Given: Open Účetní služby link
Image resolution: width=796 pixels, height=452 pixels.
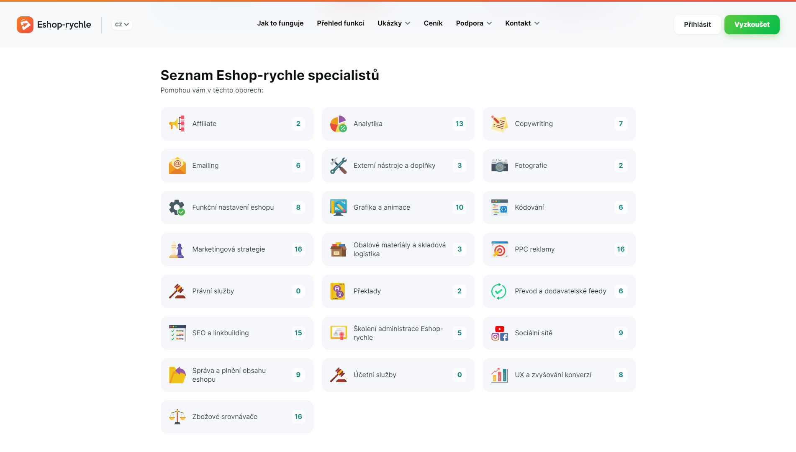Looking at the screenshot, I should pos(375,375).
